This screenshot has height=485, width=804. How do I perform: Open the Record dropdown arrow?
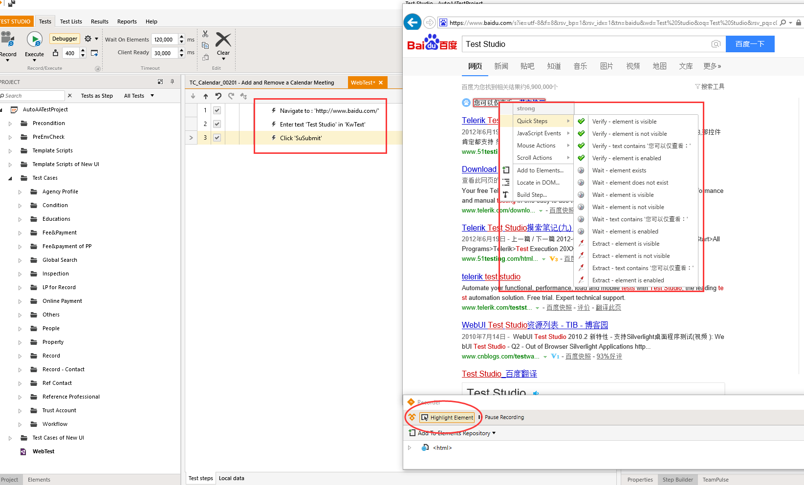[x=7, y=60]
